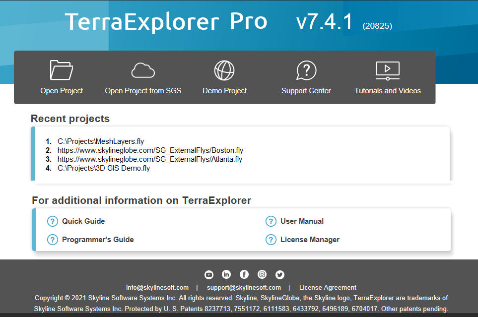The width and height of the screenshot is (478, 317).
Task: Email support@skylinesoft.com
Action: pos(244,287)
